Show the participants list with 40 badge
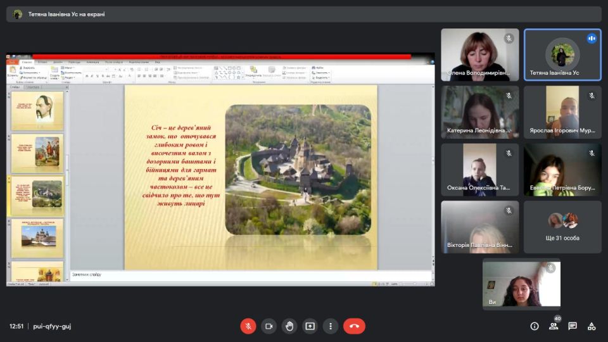The image size is (608, 342). 554,326
